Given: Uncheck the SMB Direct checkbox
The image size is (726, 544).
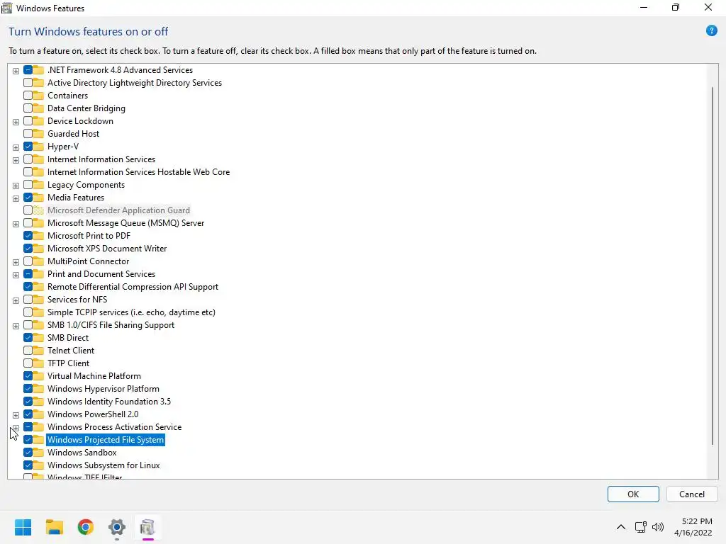Looking at the screenshot, I should coord(28,338).
